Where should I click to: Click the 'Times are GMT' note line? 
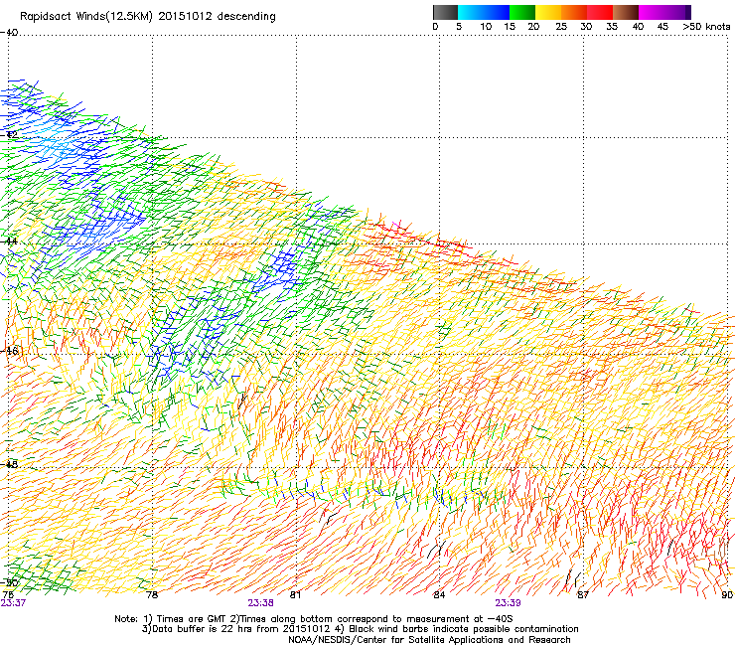(x=314, y=619)
